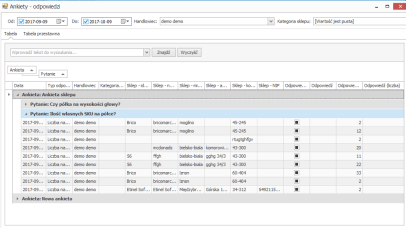
Task: Toggle checkbox in the row with value 33
Action: (296, 173)
